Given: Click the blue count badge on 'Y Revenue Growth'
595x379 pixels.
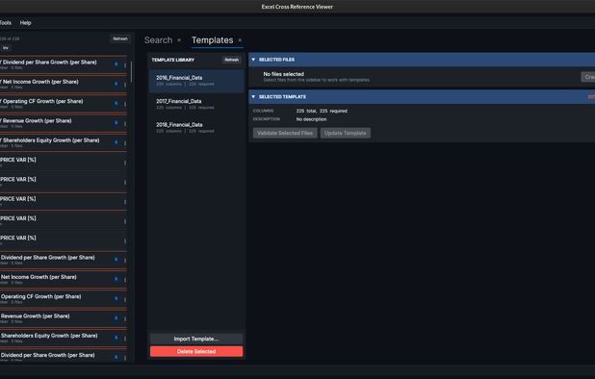Looking at the screenshot, I should click(x=116, y=123).
